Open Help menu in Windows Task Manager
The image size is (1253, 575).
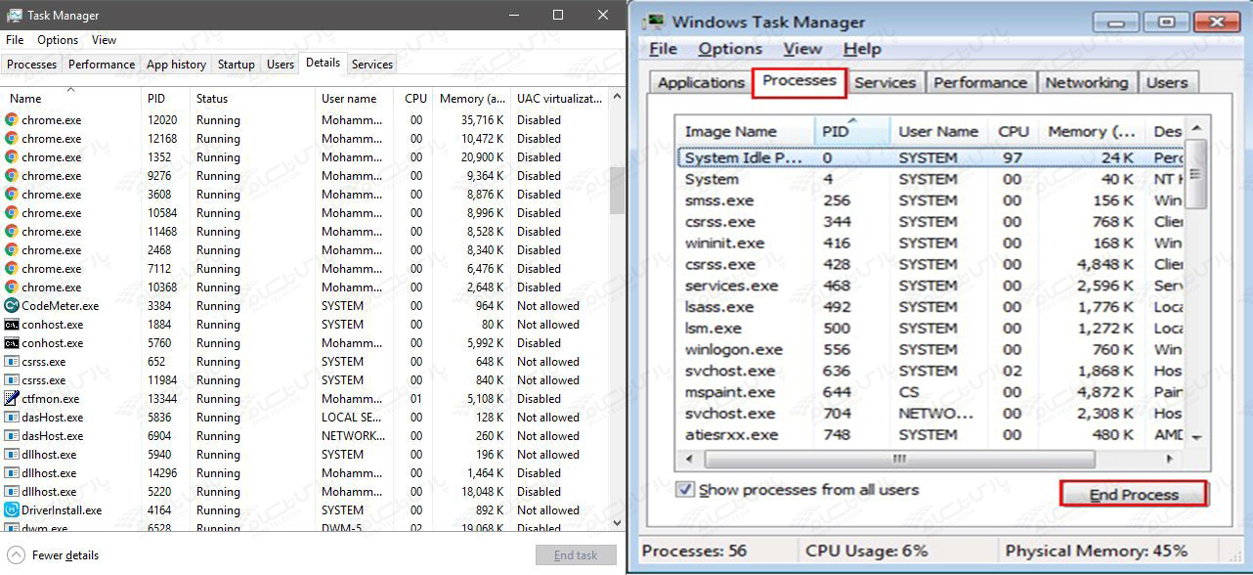pos(862,49)
